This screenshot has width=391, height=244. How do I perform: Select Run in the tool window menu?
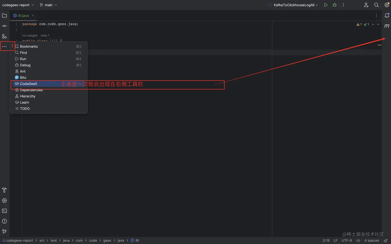(49, 59)
